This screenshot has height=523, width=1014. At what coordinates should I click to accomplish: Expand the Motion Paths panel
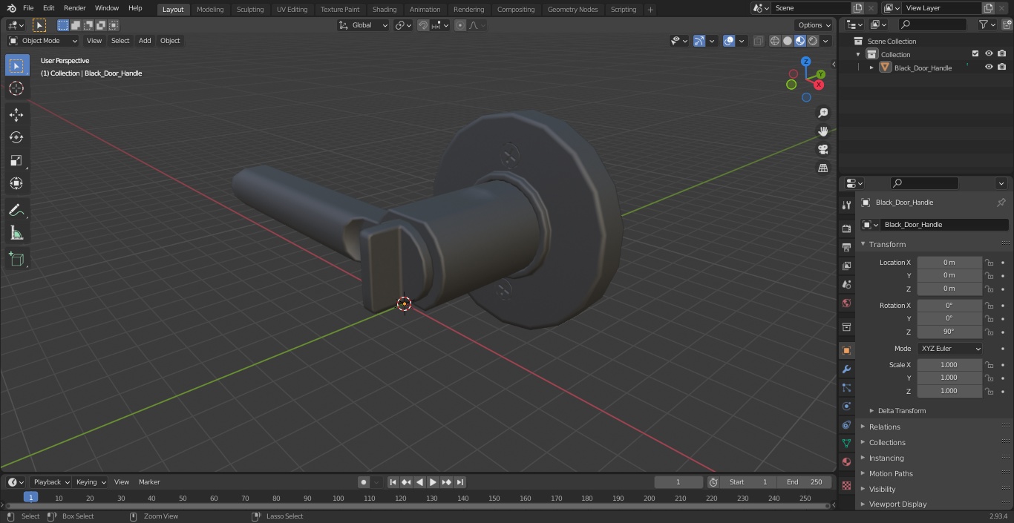pyautogui.click(x=891, y=474)
